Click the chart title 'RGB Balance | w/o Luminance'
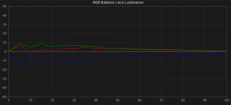231x105 pixels. [118, 3]
